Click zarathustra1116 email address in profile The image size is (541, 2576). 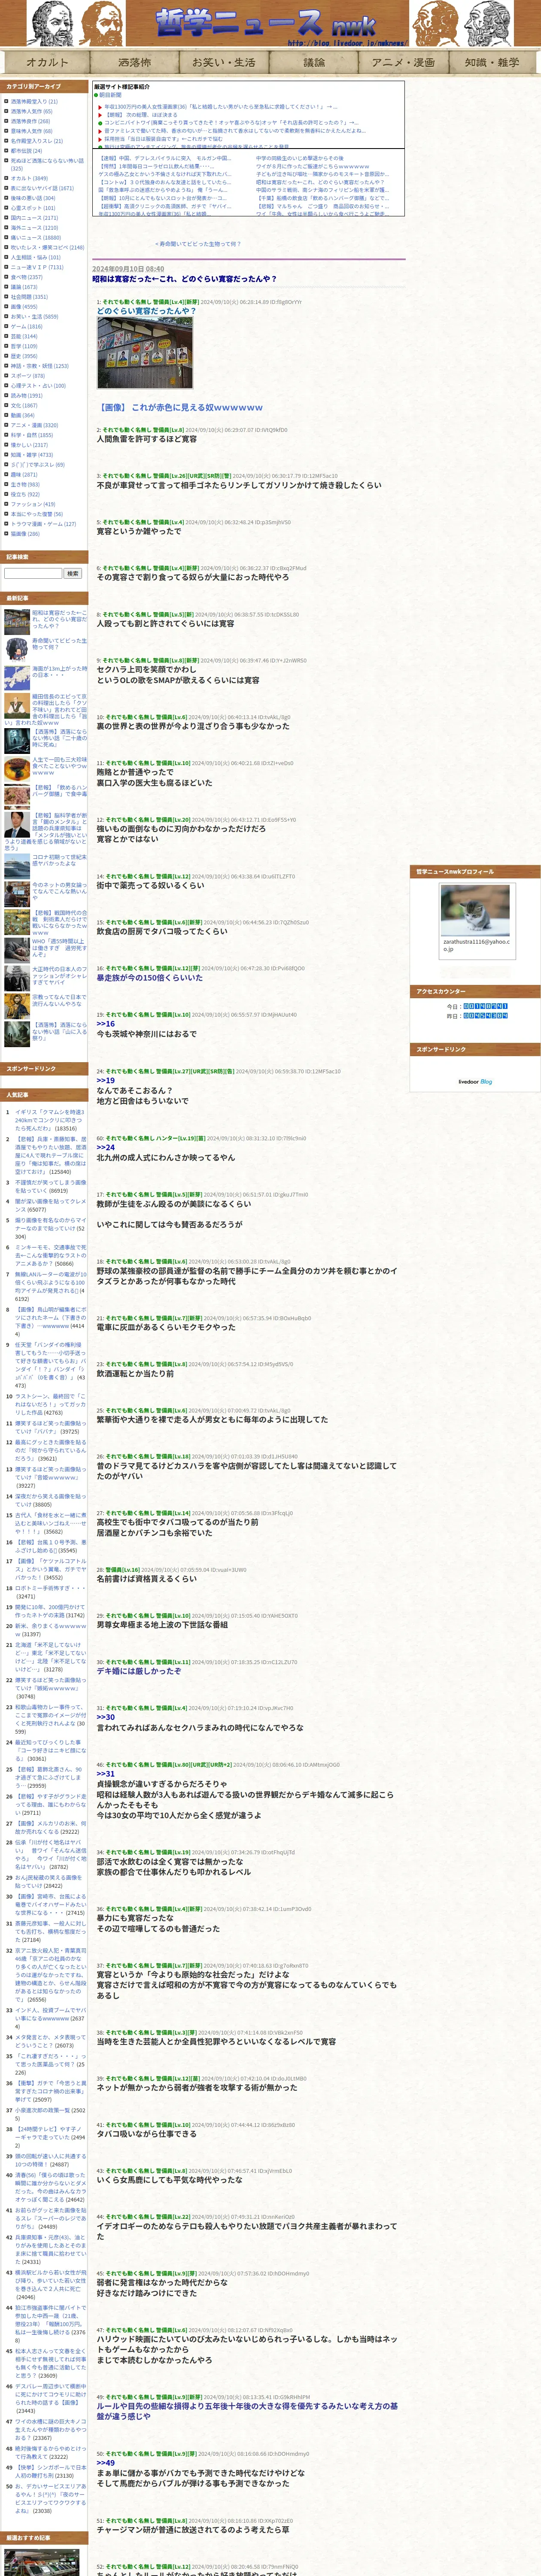[x=476, y=945]
